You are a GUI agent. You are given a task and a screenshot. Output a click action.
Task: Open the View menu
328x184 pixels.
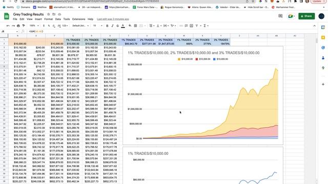(x=30, y=19)
